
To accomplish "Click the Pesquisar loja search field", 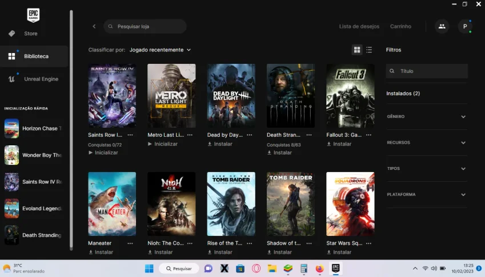I will (145, 26).
